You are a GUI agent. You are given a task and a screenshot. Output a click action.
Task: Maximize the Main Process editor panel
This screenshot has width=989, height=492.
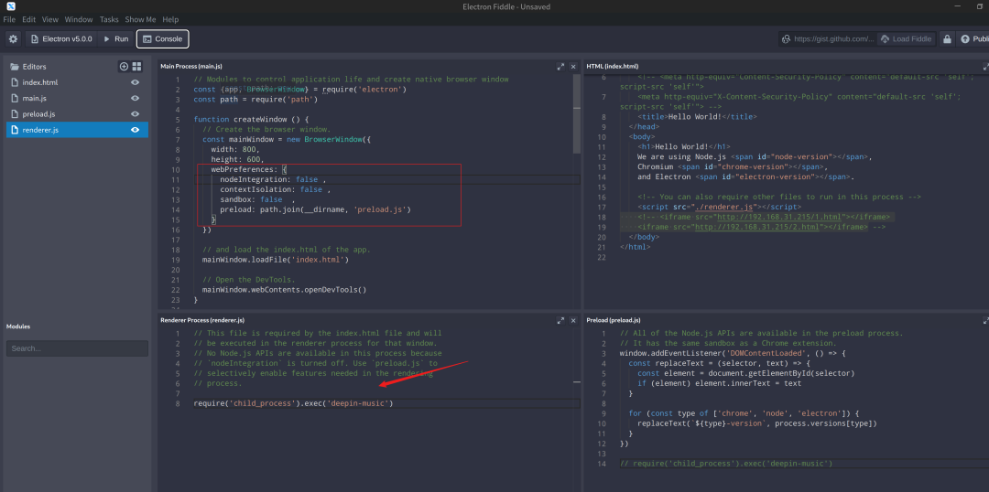pyautogui.click(x=560, y=67)
